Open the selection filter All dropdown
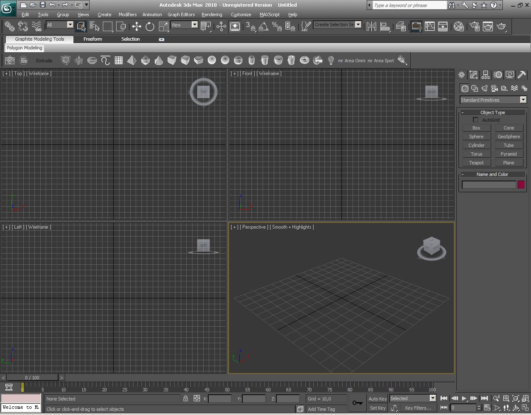The image size is (531, 415). [x=59, y=25]
